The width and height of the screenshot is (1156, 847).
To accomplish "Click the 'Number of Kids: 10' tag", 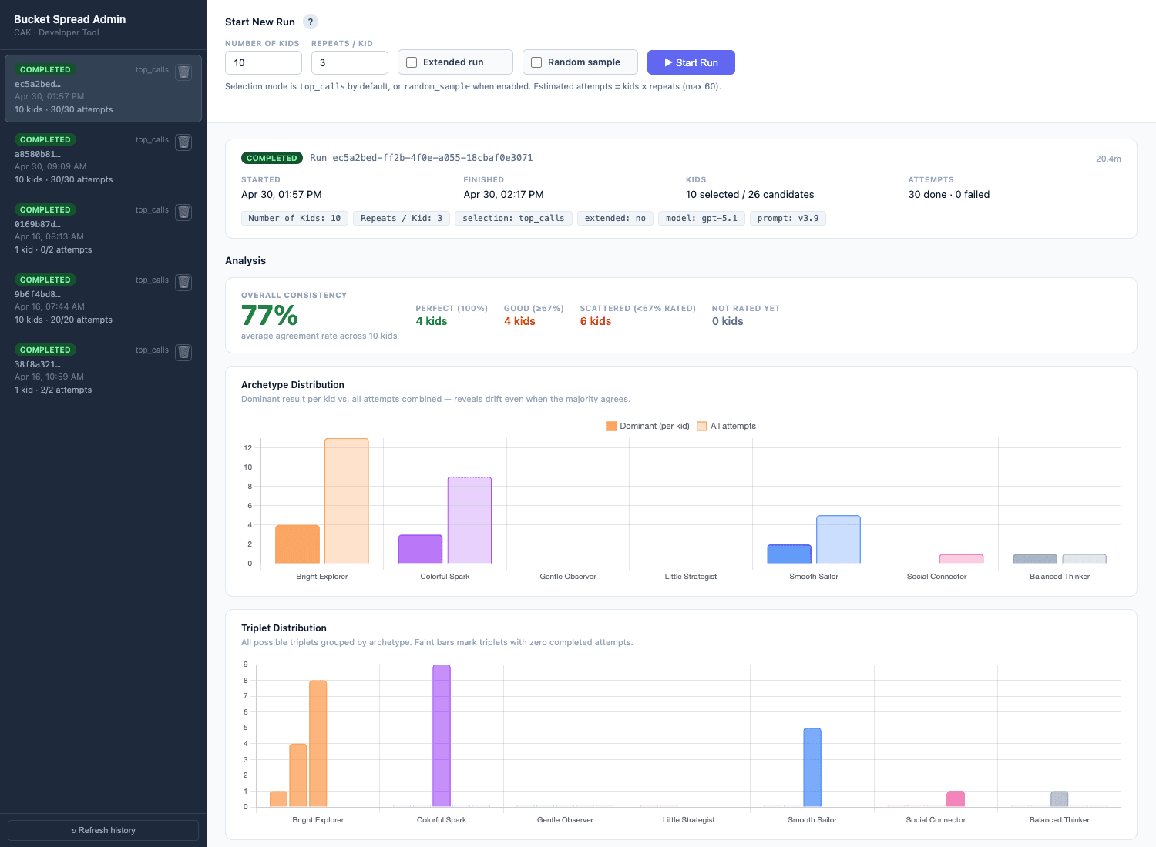I will pos(294,218).
